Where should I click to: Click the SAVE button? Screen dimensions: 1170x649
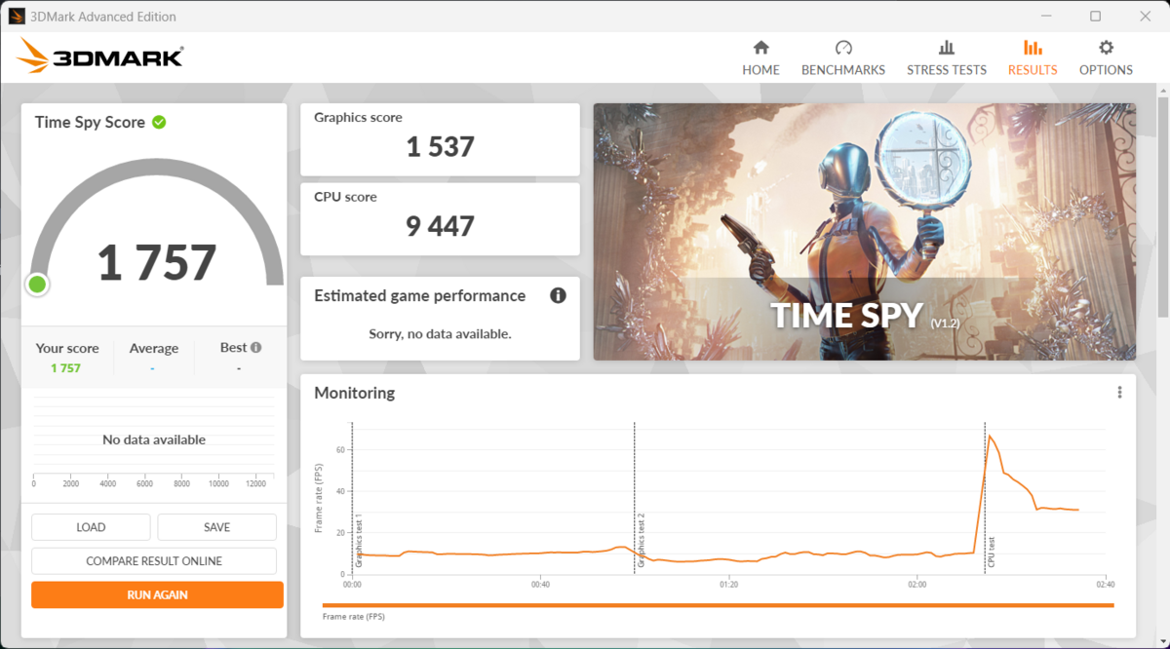click(216, 527)
